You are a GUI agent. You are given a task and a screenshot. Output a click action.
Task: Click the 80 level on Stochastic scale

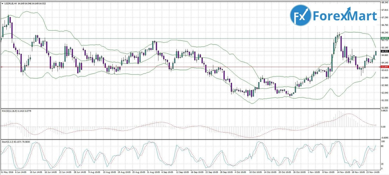[383, 147]
